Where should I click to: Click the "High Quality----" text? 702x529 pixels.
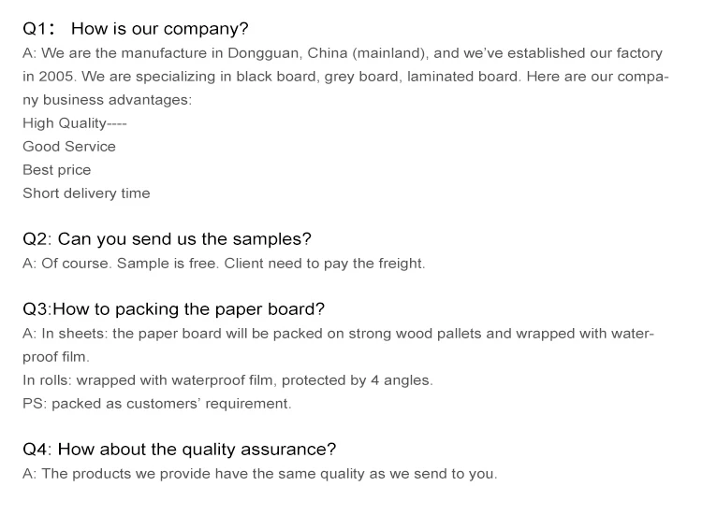[x=75, y=123]
